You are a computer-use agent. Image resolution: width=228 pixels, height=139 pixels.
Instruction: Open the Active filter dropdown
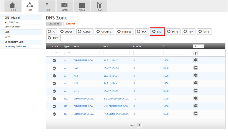55,53
